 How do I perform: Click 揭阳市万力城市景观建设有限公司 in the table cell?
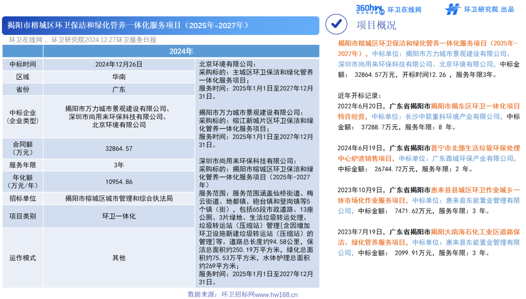[x=117, y=109]
